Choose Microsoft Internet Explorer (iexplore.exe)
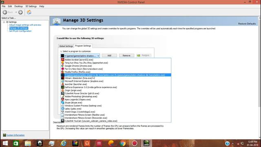Viewport: 261px width, 147px height. (x=116, y=81)
